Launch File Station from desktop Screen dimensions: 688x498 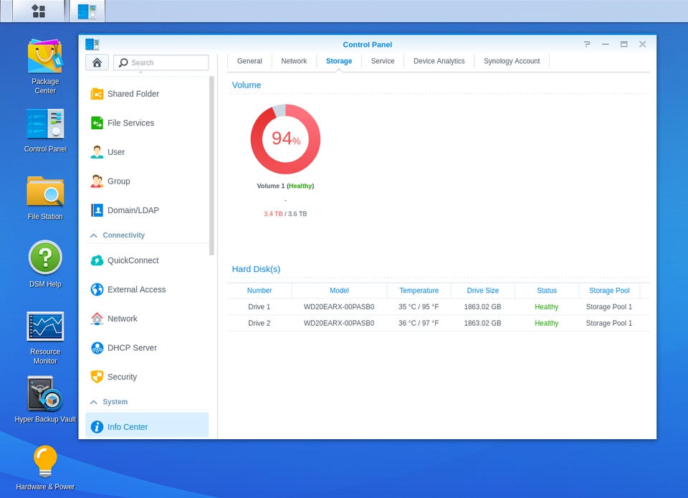pos(45,197)
